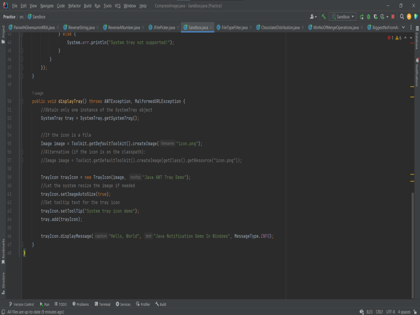Expand the Code With Me dropdown arrow
The width and height of the screenshot is (420, 315).
click(x=316, y=17)
